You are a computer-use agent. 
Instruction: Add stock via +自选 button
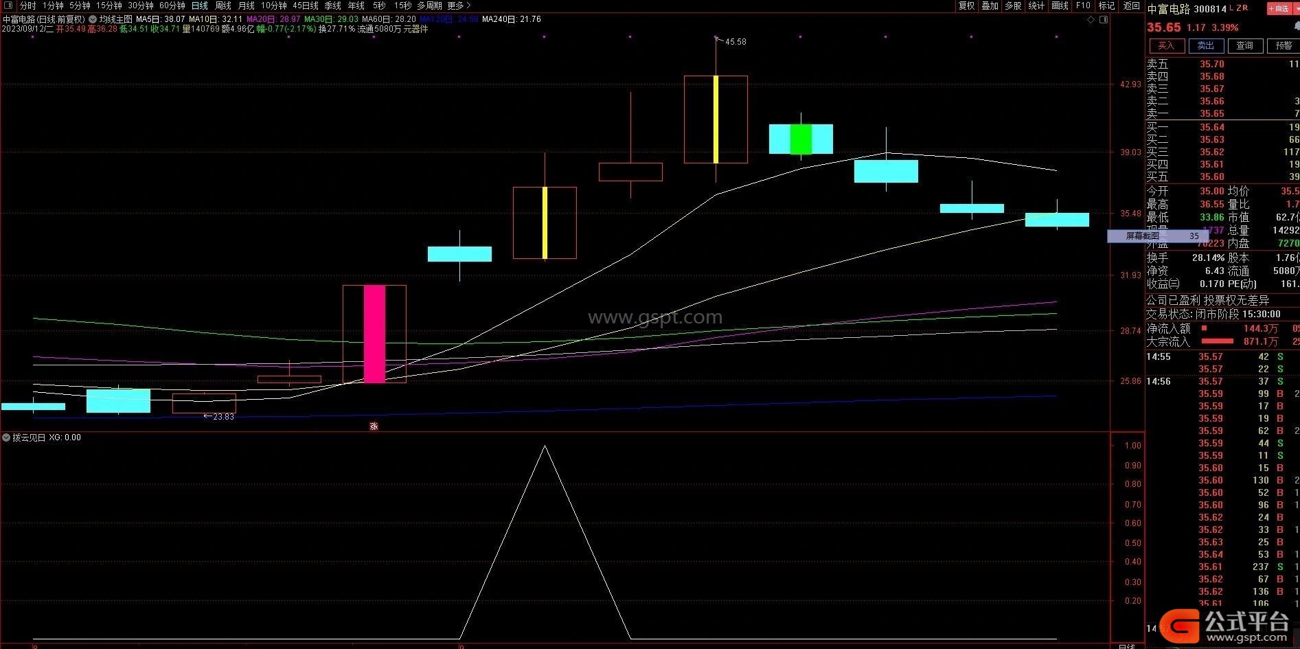[x=1280, y=9]
